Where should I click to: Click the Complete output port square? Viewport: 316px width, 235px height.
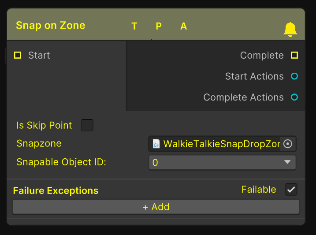(294, 55)
